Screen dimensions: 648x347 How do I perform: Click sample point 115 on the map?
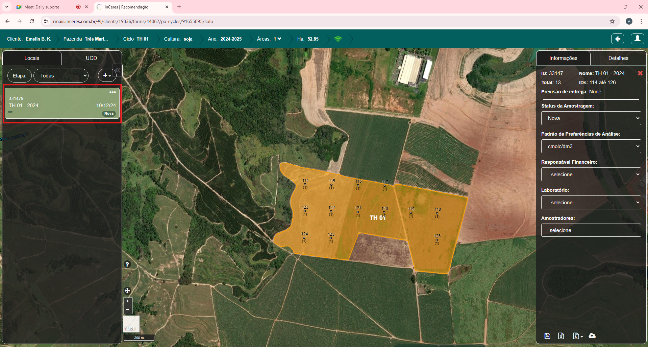click(x=332, y=184)
